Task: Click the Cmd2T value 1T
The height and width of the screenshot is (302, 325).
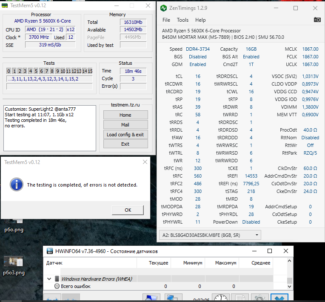Action: click(251, 64)
